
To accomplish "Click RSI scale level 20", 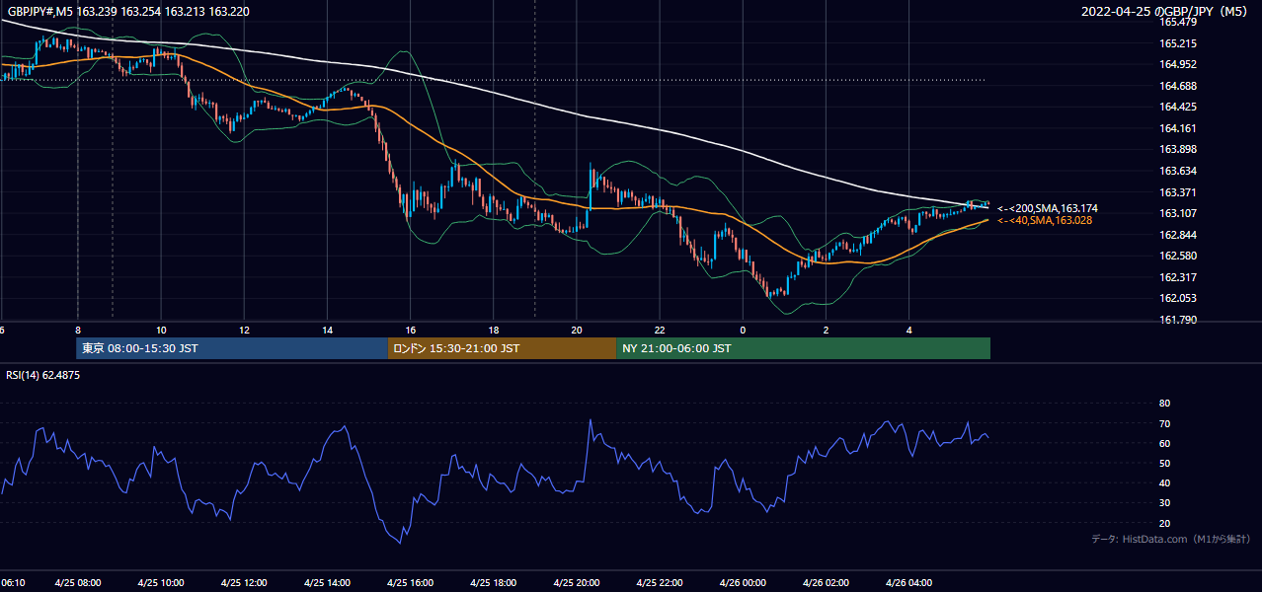I will point(1164,523).
